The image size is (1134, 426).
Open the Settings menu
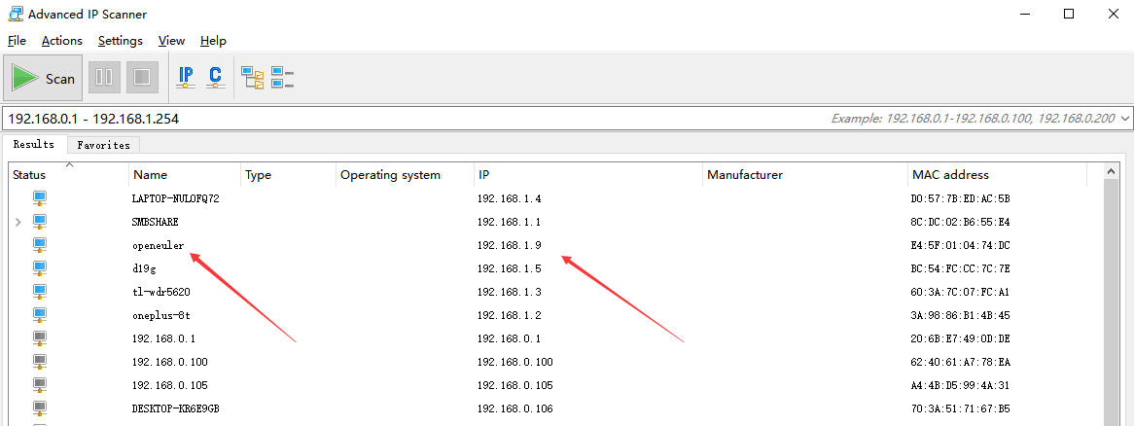click(120, 41)
